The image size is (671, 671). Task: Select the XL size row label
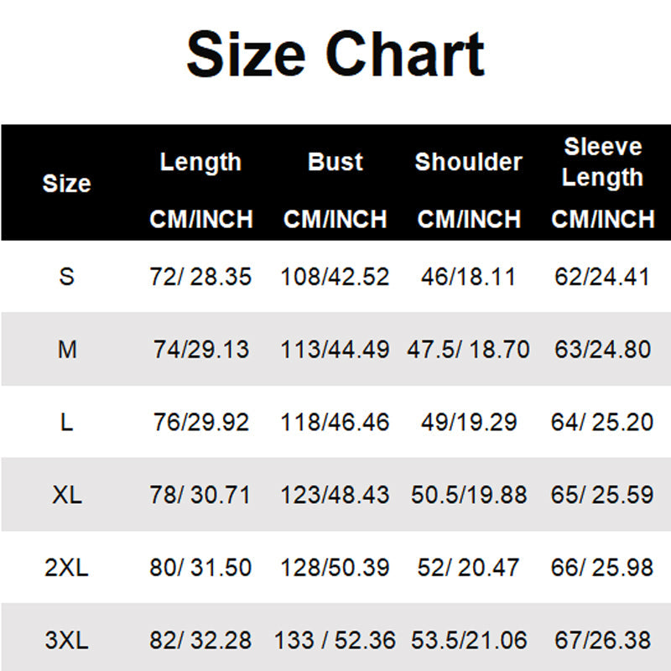point(66,495)
